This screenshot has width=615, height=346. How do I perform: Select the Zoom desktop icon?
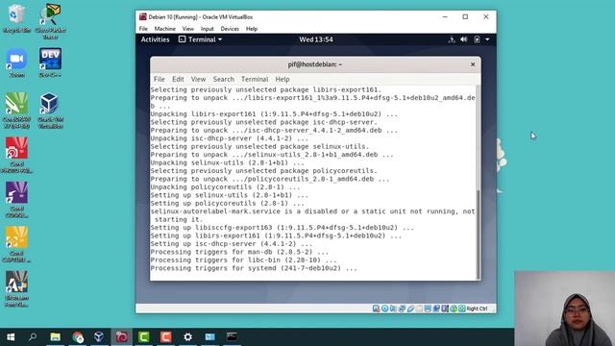point(16,62)
